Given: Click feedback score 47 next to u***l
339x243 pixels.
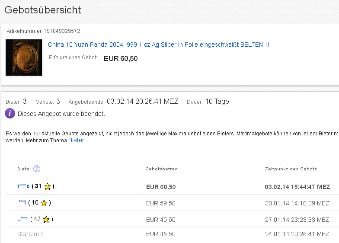Looking at the screenshot, I should tap(37, 219).
